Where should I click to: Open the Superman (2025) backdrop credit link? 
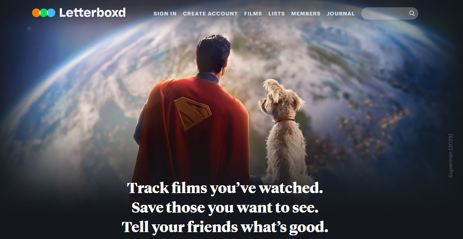450,156
